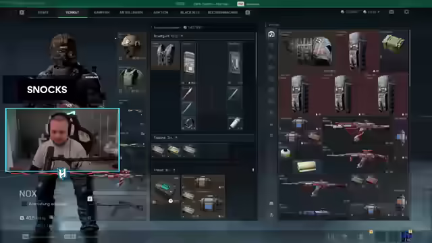Click the storage box icon at sidebar bottom
This screenshot has height=243, width=432.
(x=271, y=203)
